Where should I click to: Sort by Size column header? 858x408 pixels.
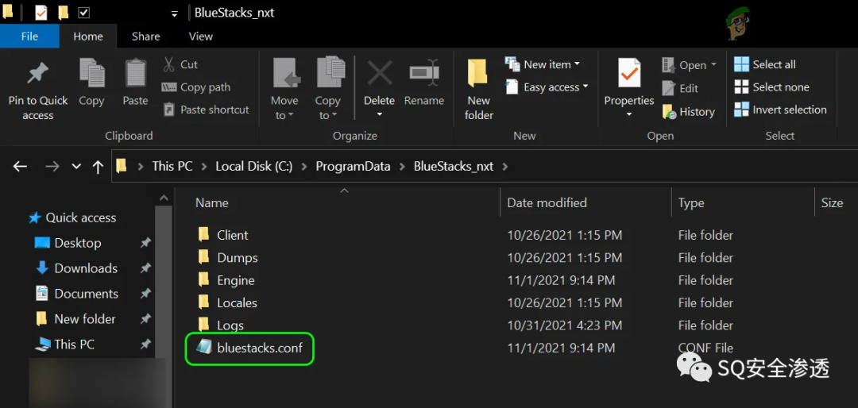(832, 203)
